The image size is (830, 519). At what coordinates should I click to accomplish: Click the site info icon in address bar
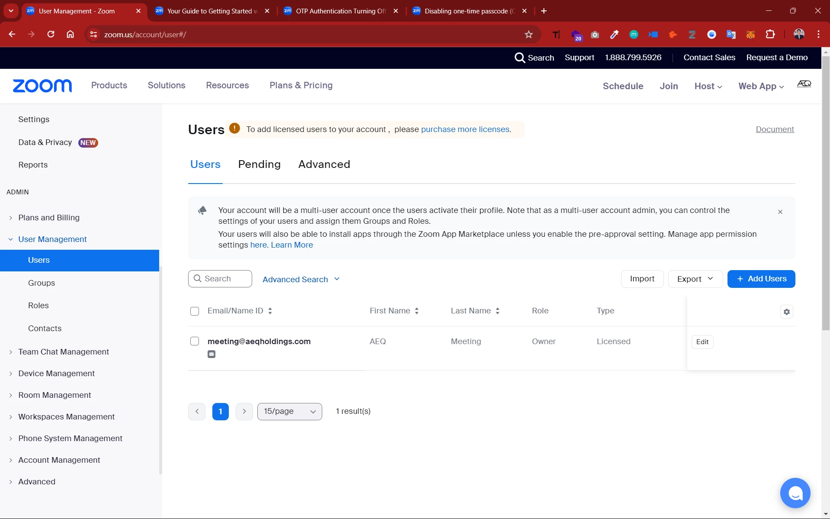tap(93, 35)
